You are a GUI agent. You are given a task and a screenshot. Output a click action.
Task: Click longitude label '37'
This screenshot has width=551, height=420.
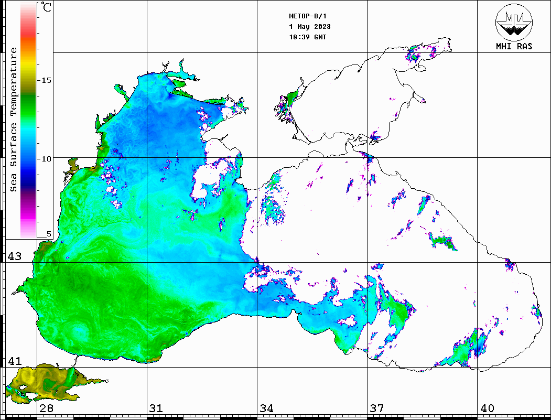(377, 408)
